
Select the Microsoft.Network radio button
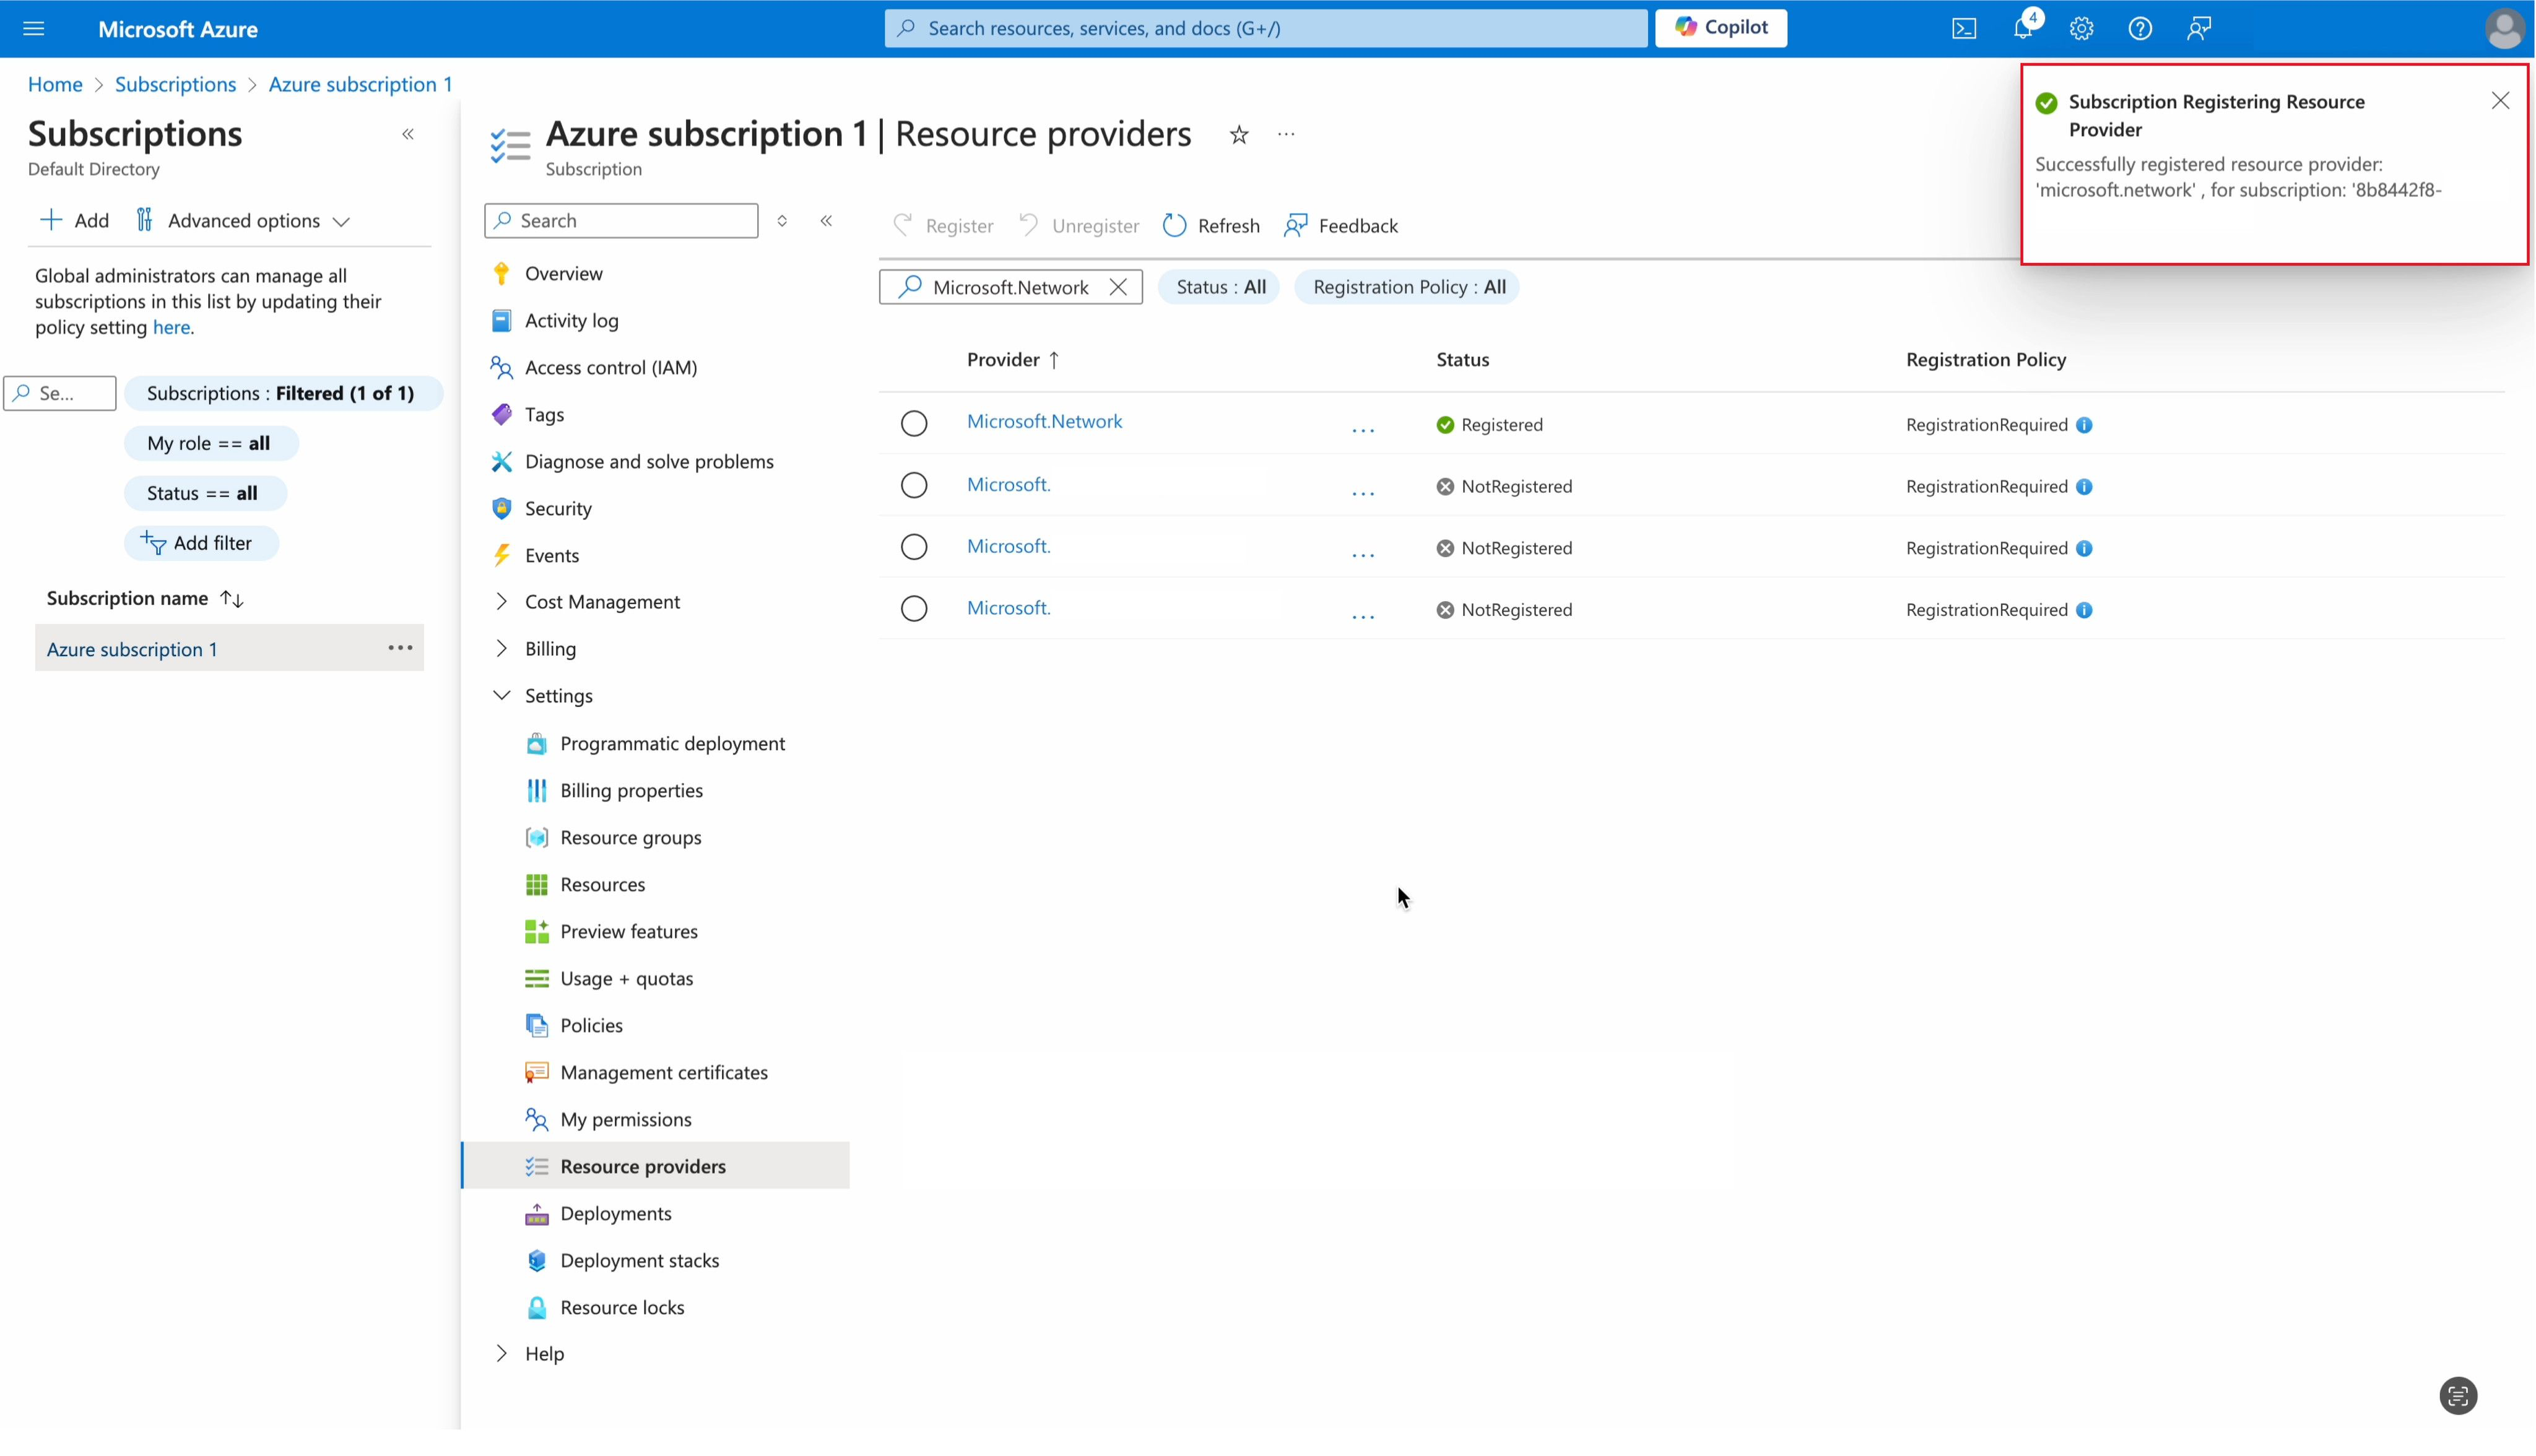pyautogui.click(x=914, y=424)
